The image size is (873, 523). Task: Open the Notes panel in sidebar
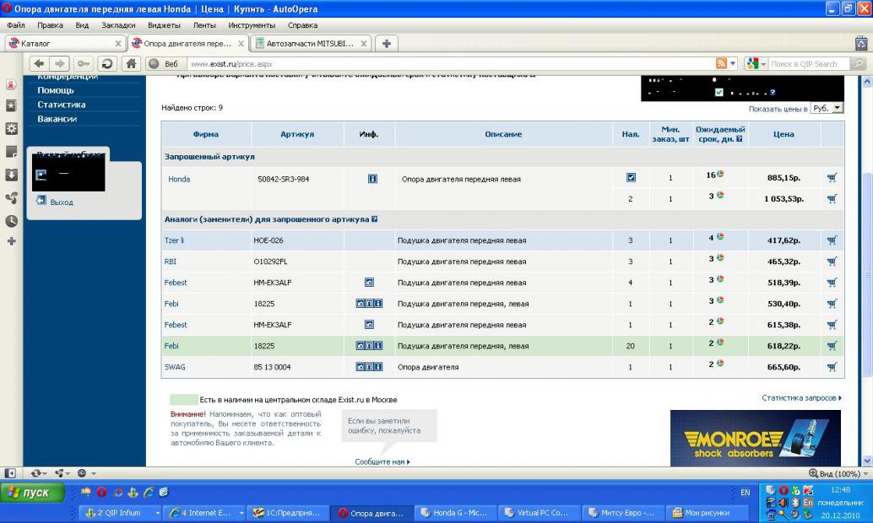[x=11, y=152]
